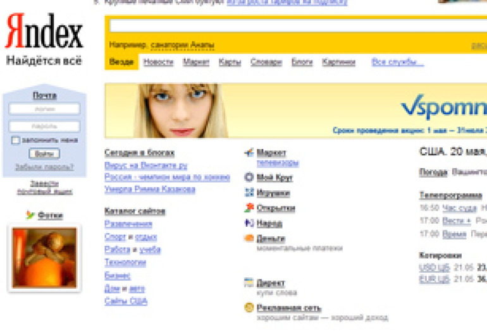This screenshot has width=487, height=333.
Task: Open the Вести TV program link
Action: [x=457, y=221]
